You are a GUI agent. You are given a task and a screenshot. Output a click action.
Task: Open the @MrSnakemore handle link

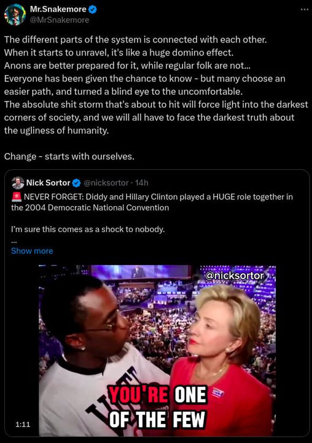60,20
